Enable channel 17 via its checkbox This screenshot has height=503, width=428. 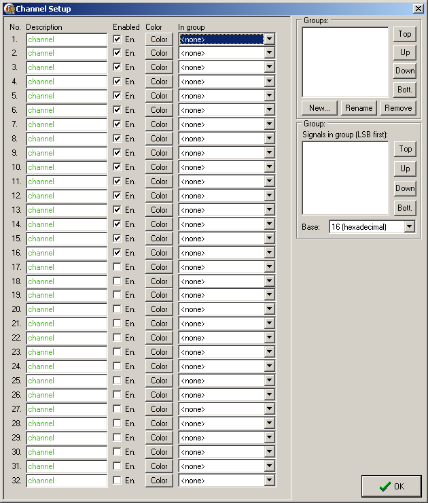pyautogui.click(x=118, y=266)
